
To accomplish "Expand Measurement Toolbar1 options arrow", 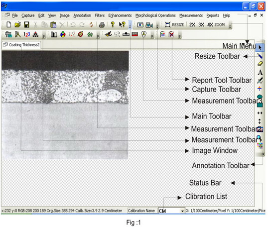I will (44, 35).
